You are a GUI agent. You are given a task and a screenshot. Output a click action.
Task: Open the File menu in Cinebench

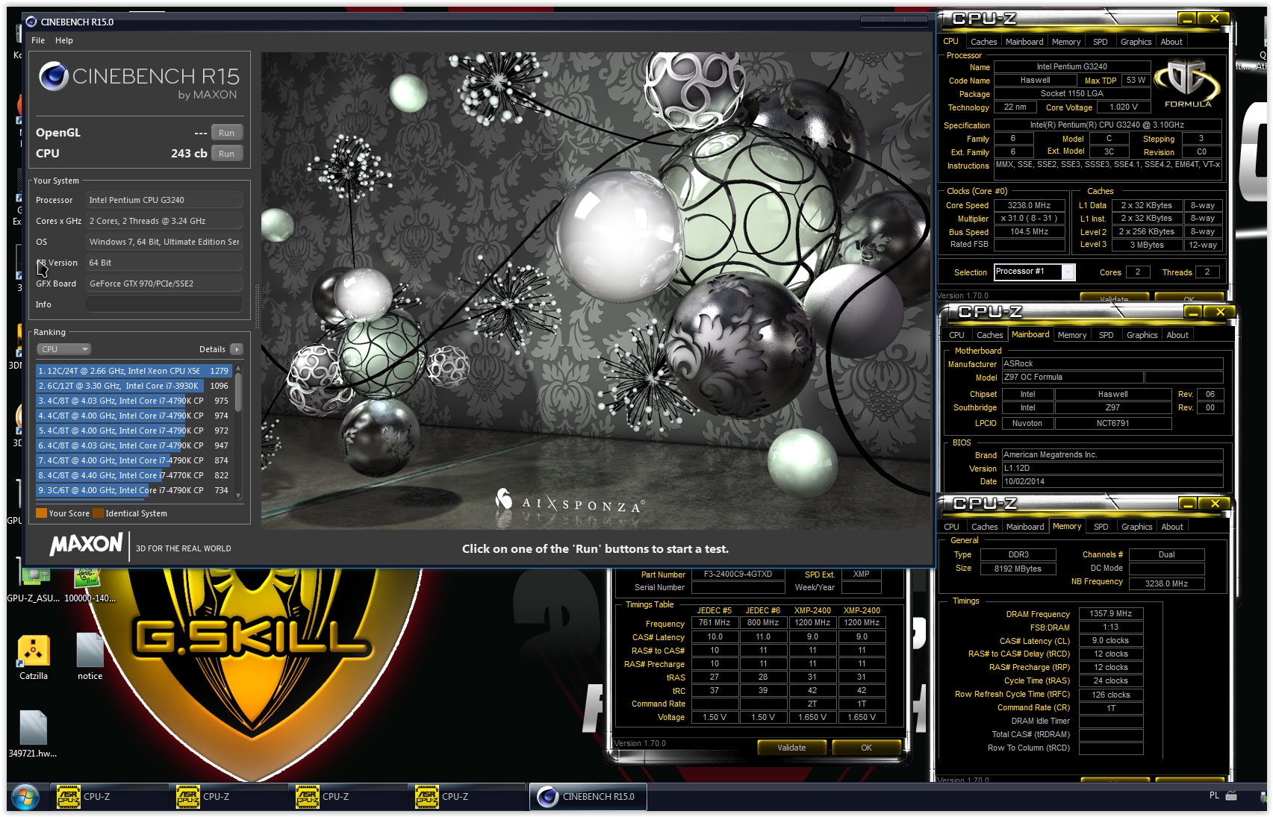point(38,40)
